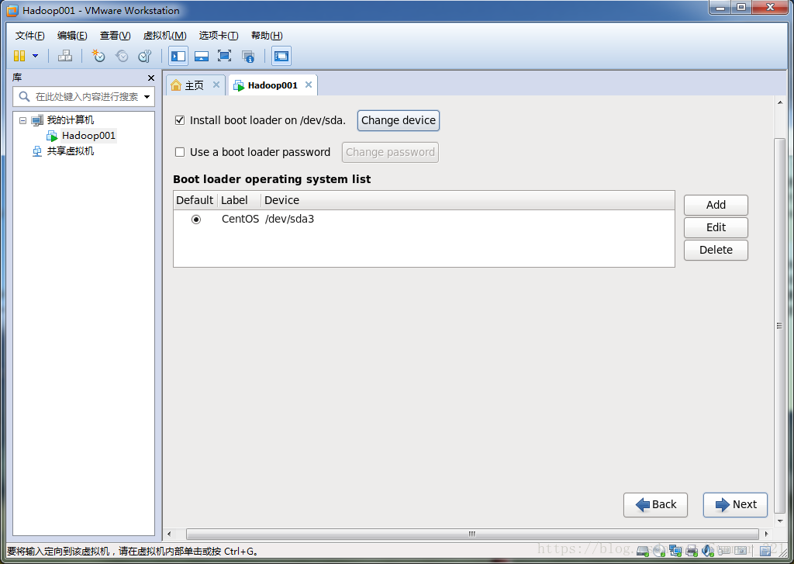Click the printer status bar icon

pyautogui.click(x=692, y=551)
